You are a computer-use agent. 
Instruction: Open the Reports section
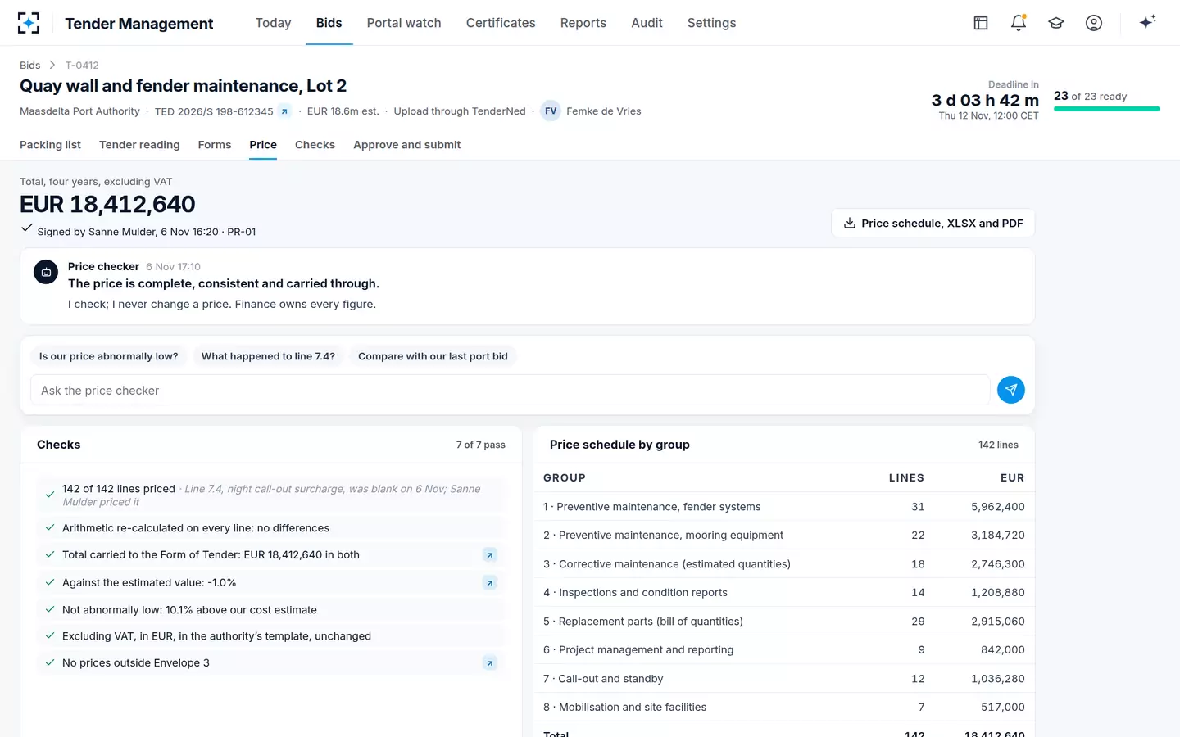tap(583, 23)
